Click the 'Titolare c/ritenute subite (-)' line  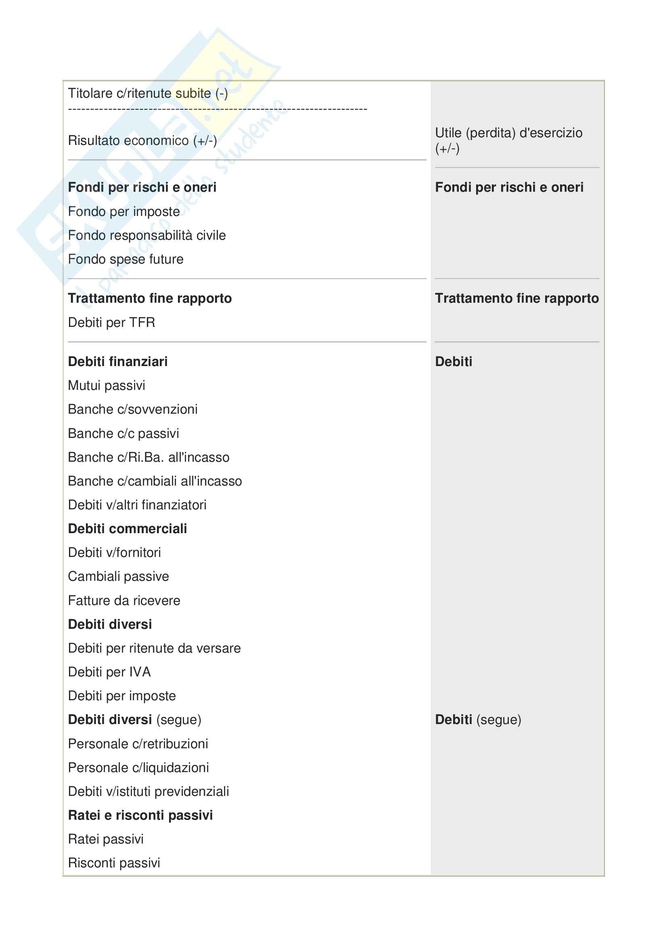148,94
